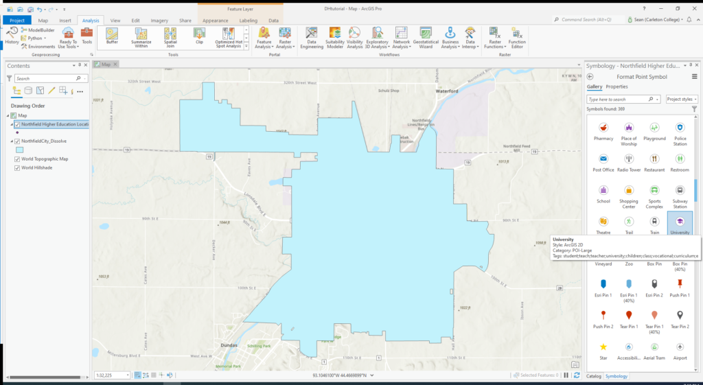
Task: Click the Contents search field
Action: (51, 78)
